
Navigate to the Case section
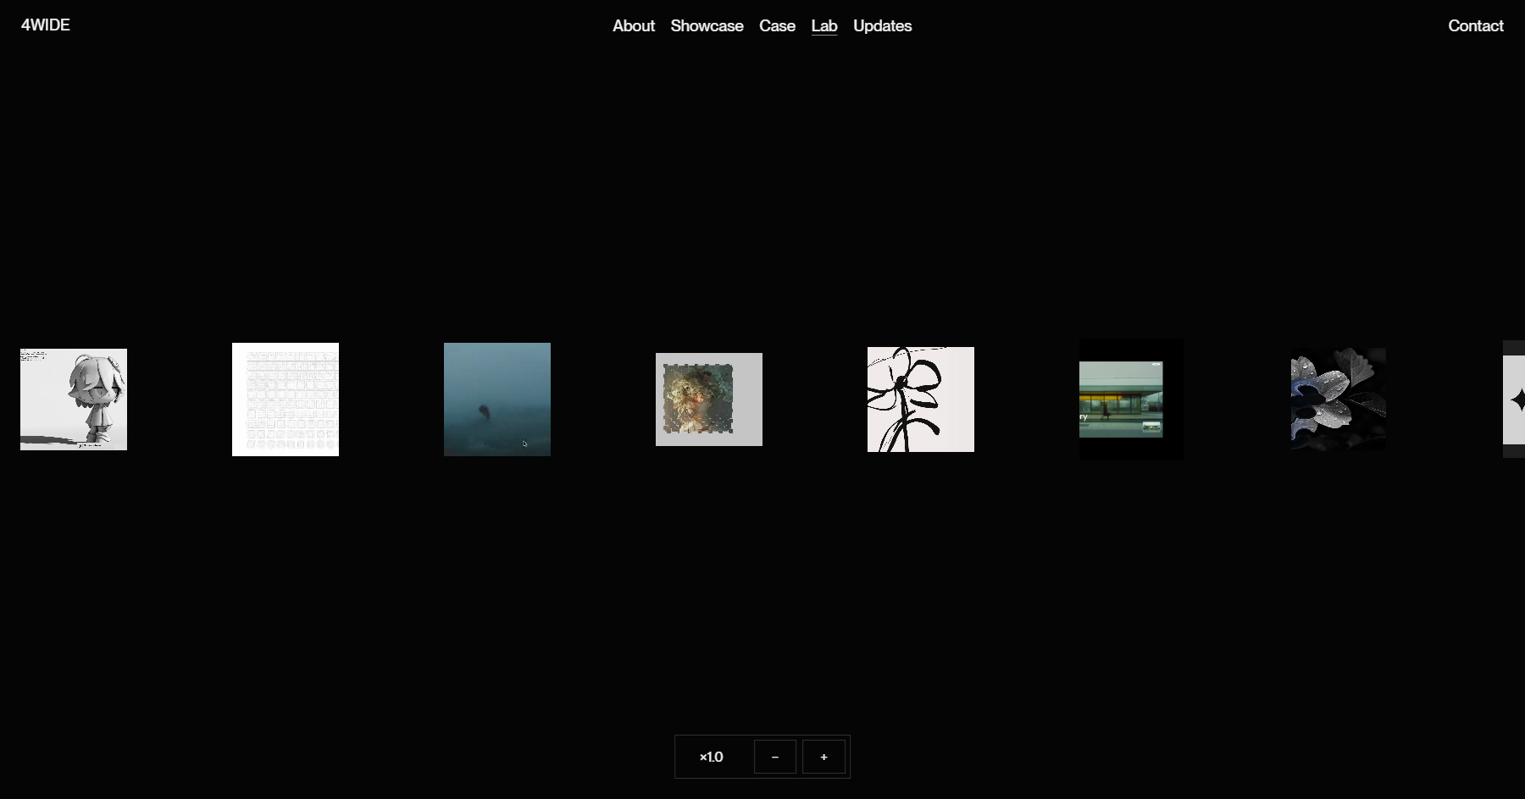777,26
